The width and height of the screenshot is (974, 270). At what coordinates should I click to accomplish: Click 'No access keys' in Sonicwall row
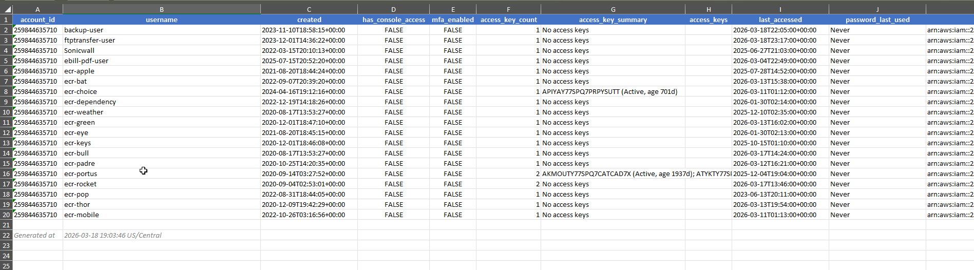click(613, 50)
